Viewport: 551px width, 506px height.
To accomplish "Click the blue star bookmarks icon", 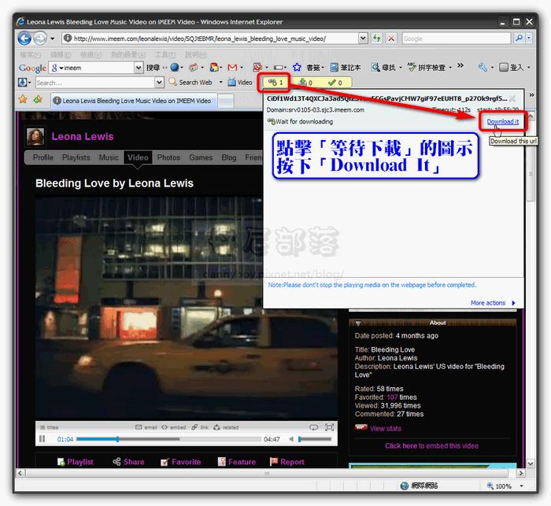I will click(x=297, y=67).
